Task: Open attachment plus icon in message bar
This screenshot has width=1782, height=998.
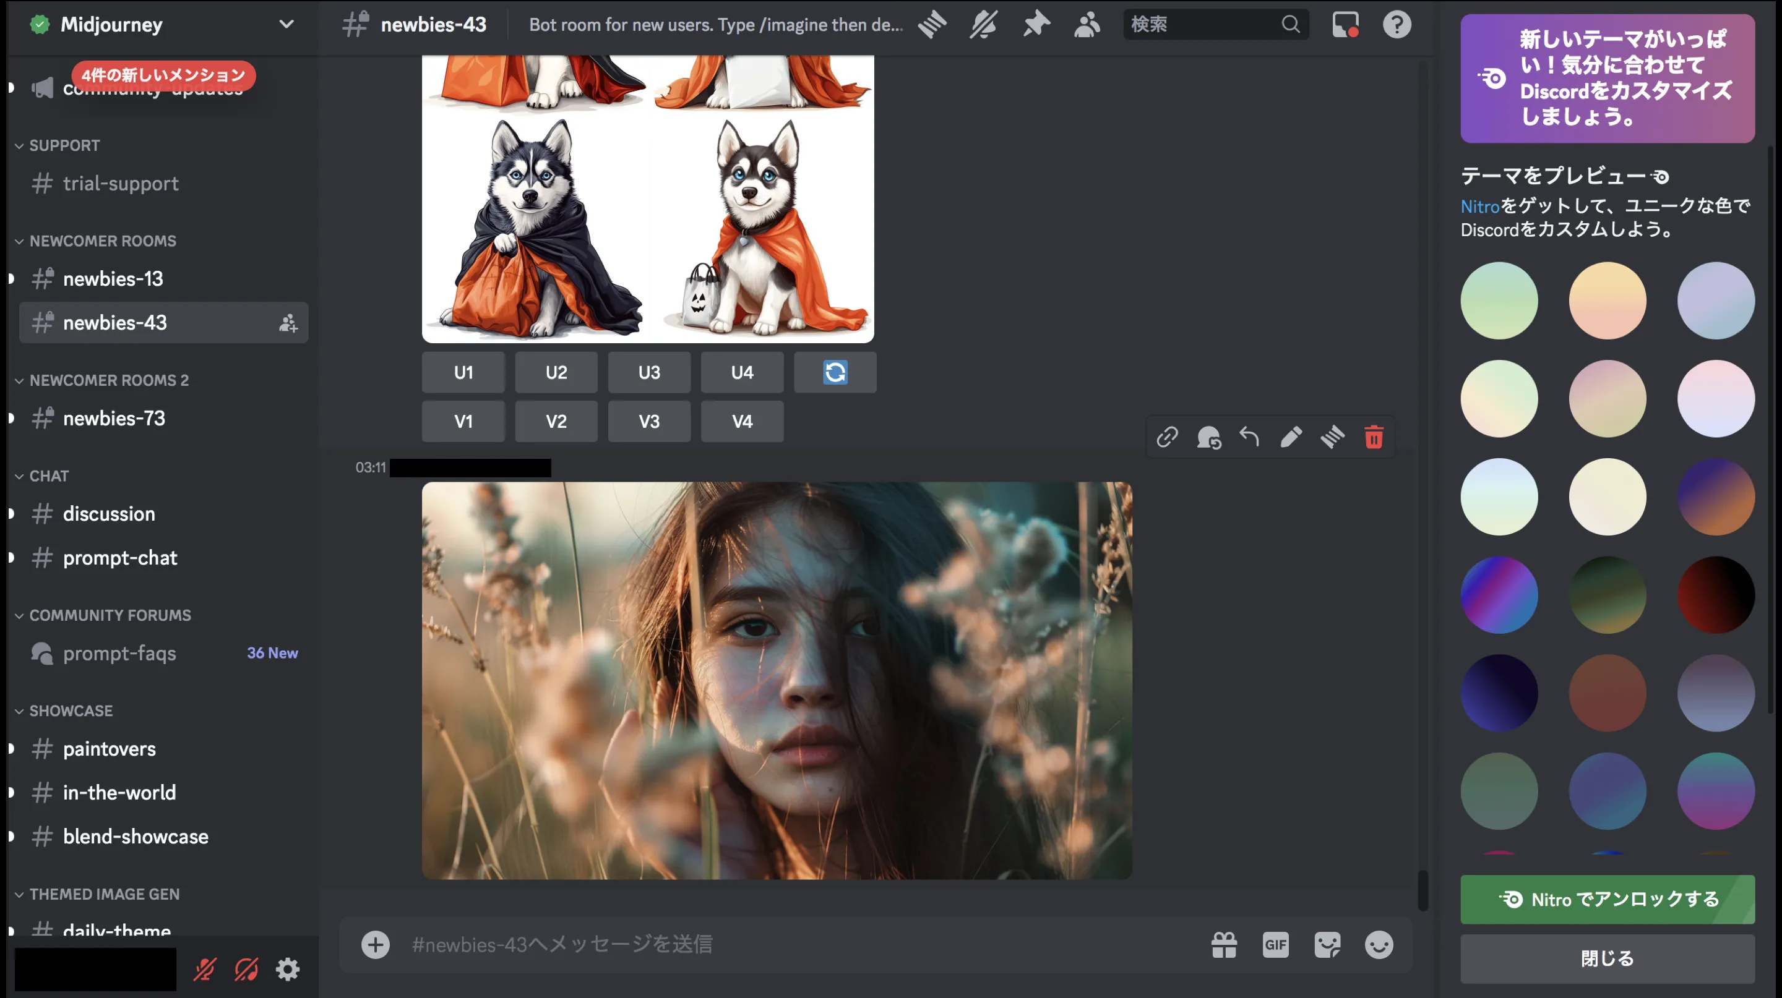Action: tap(376, 945)
